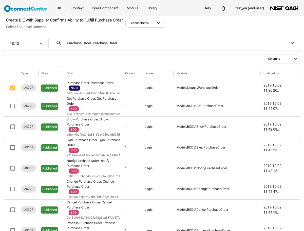Check the Notify Purchase Order row
This screenshot has width=304, height=231.
coord(13,168)
